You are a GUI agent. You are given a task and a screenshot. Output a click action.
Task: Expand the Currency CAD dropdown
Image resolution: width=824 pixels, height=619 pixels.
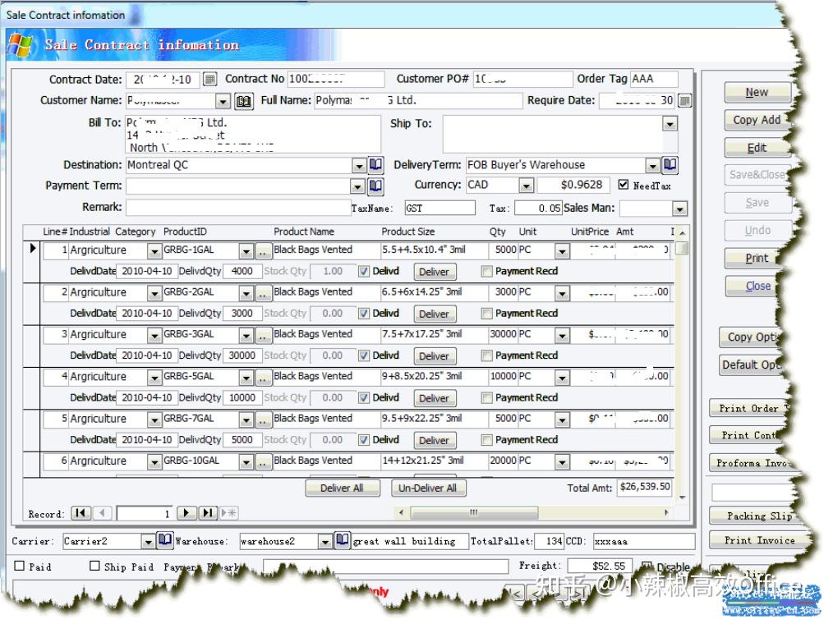pyautogui.click(x=526, y=186)
